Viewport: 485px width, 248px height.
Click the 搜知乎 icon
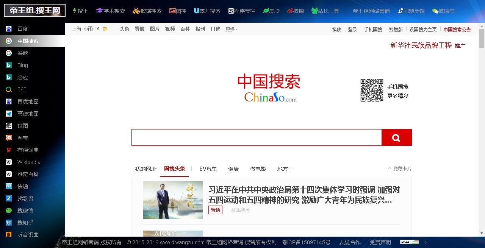[9, 223]
